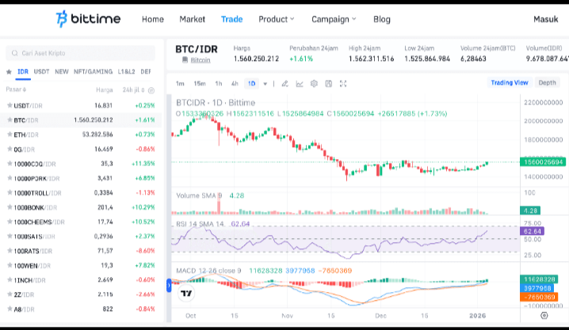The image size is (569, 330).
Task: Open the Bitcoin info link
Action: coord(200,60)
